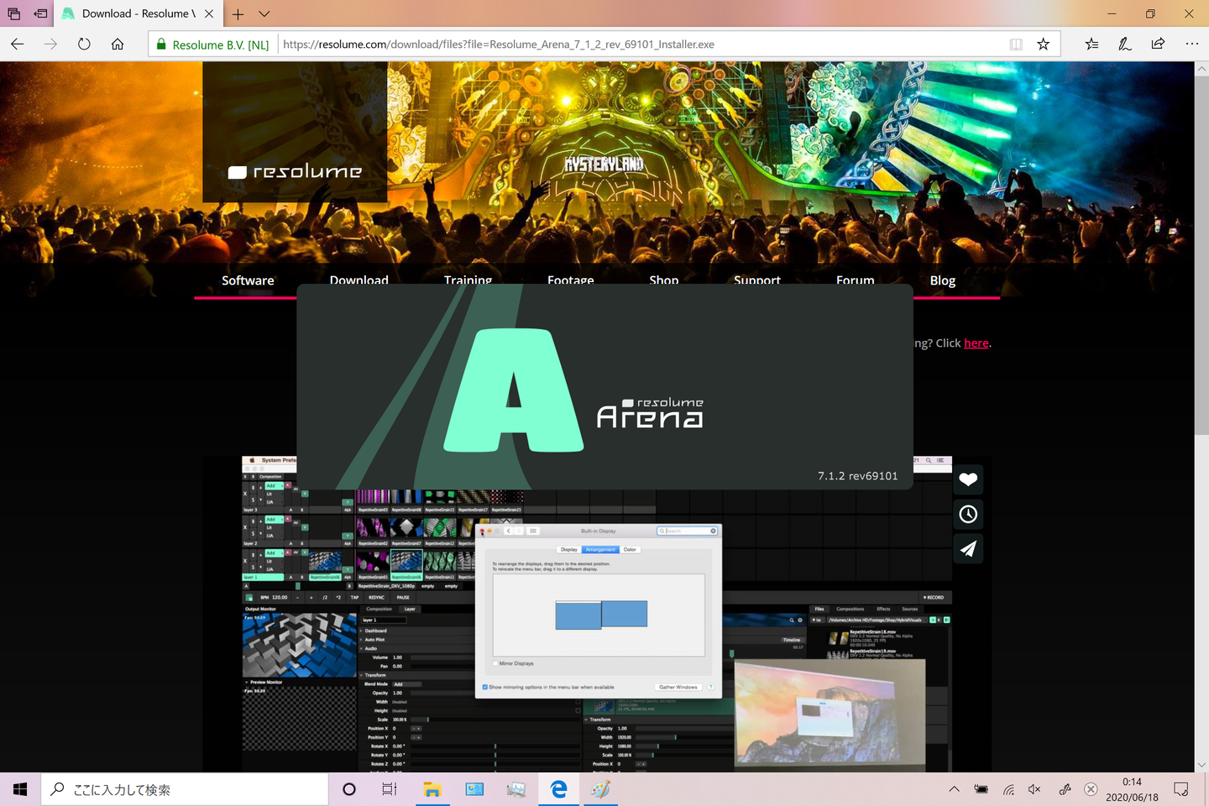Close the Download - Resolume tab
This screenshot has width=1209, height=806.
click(x=209, y=14)
